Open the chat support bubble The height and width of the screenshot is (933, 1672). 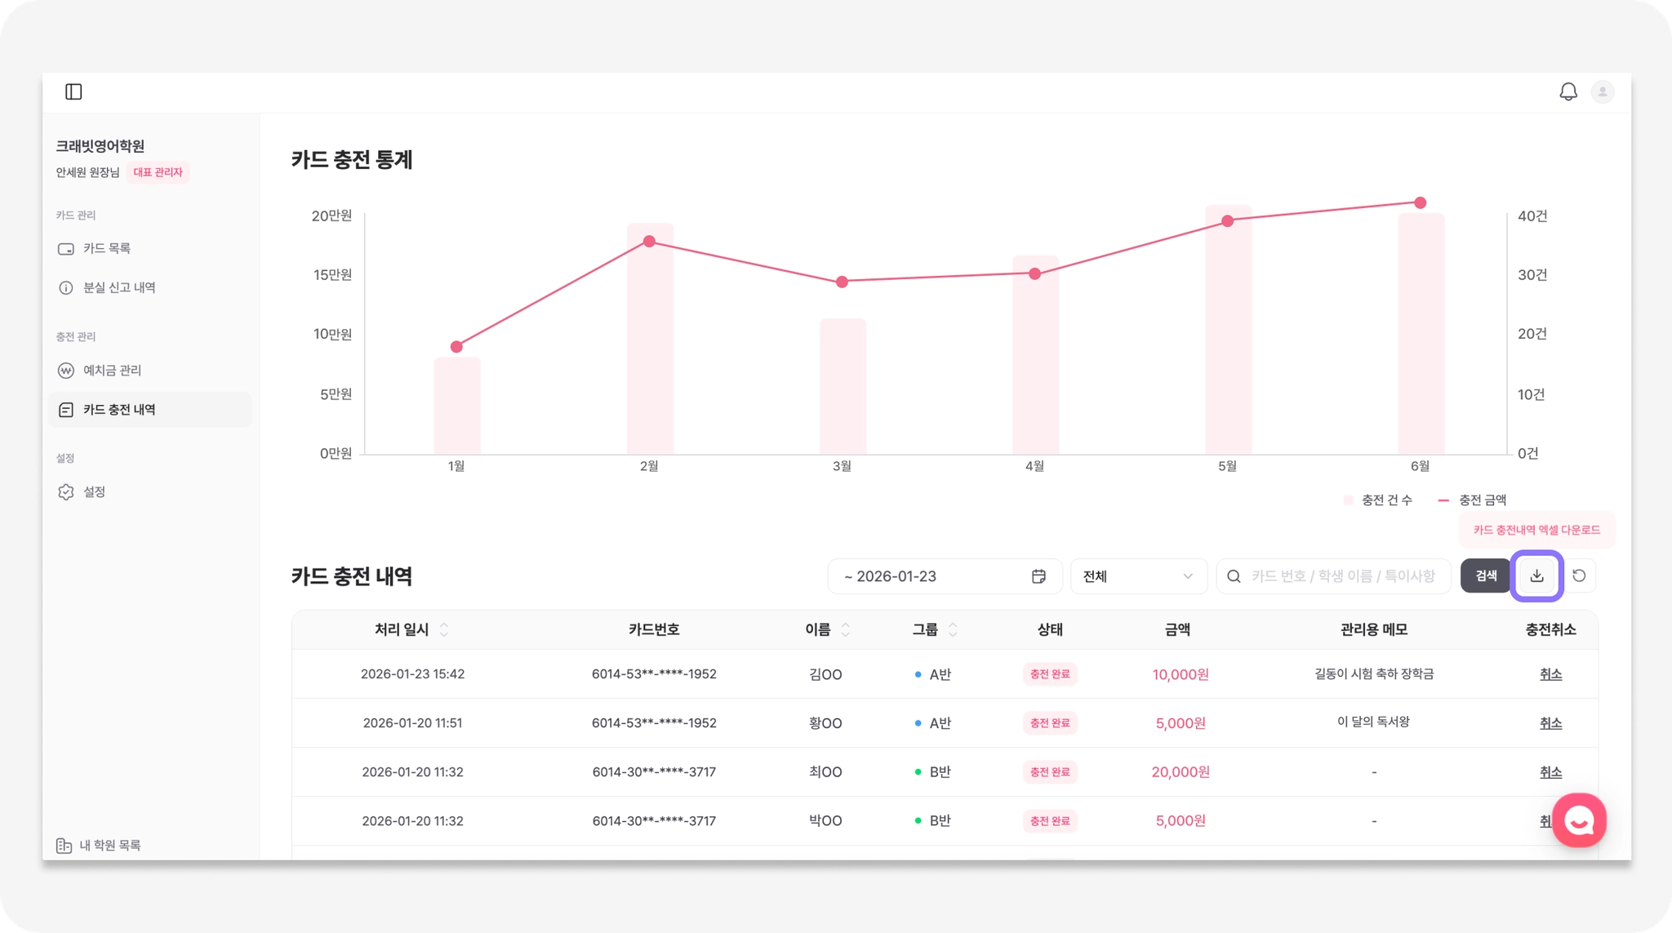1579,820
